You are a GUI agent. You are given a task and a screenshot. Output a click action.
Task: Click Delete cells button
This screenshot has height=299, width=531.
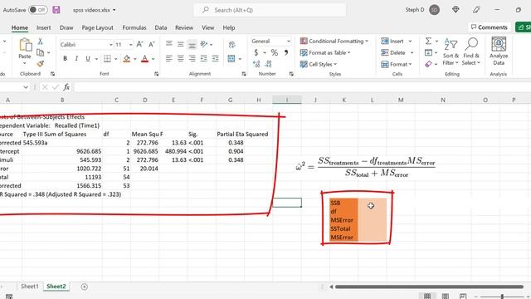point(393,52)
